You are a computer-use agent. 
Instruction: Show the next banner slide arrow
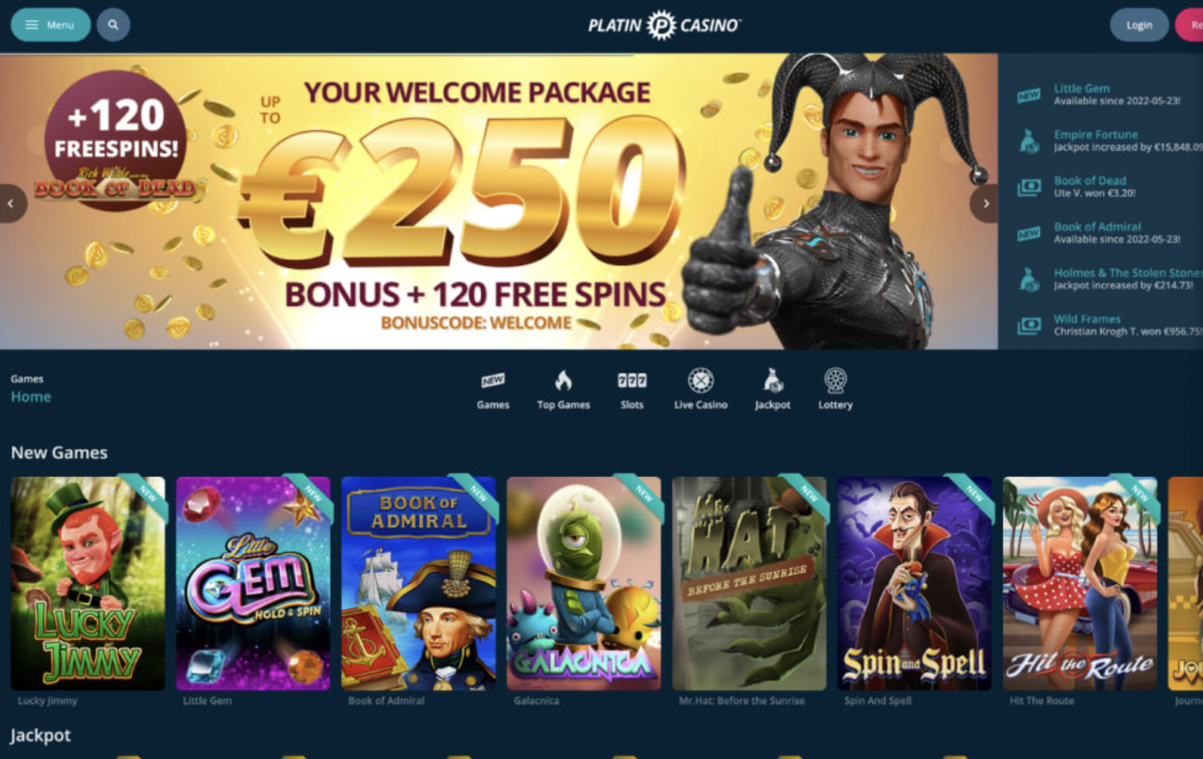click(985, 203)
